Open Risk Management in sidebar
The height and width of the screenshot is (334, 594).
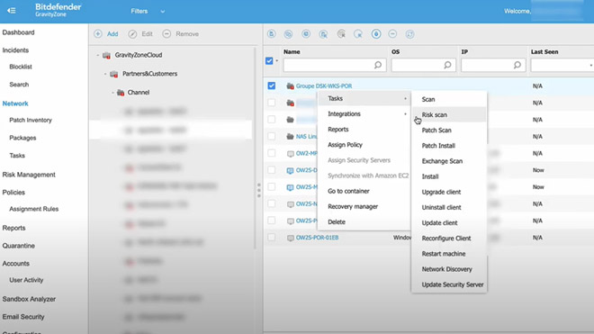29,175
